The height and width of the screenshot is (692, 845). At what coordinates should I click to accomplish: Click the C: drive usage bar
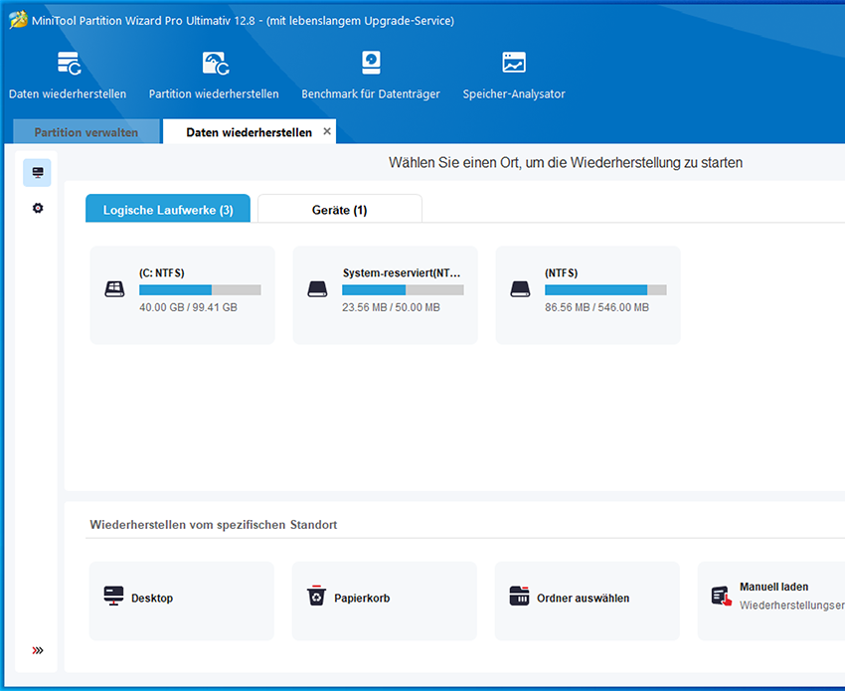(x=200, y=290)
